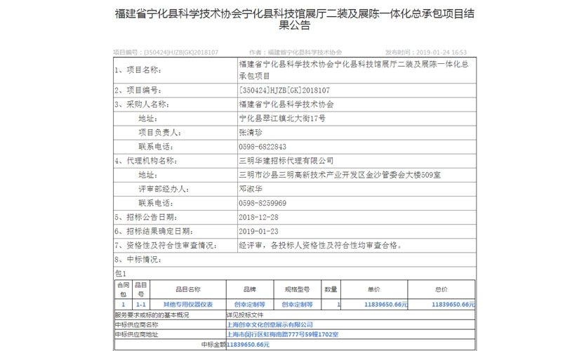Select result date 2019-01-23

[x=258, y=232]
